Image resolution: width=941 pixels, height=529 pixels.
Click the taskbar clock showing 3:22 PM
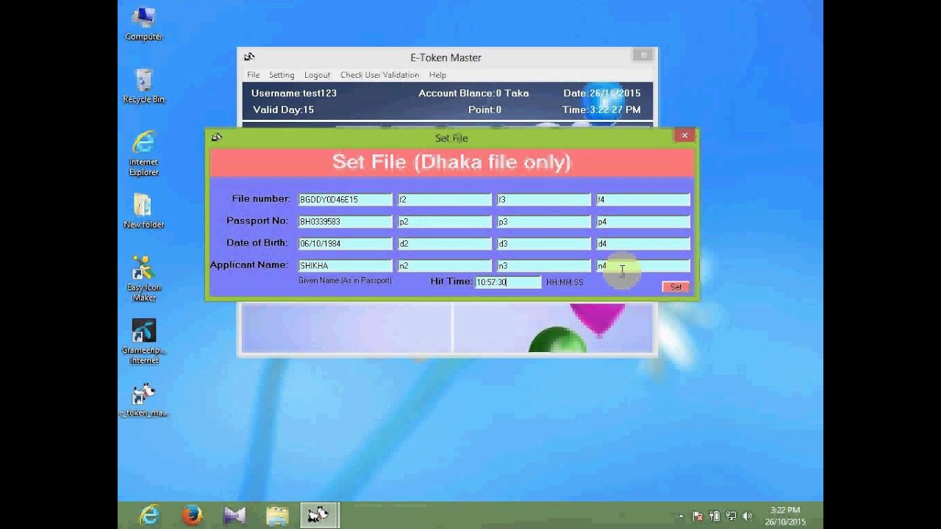(785, 516)
